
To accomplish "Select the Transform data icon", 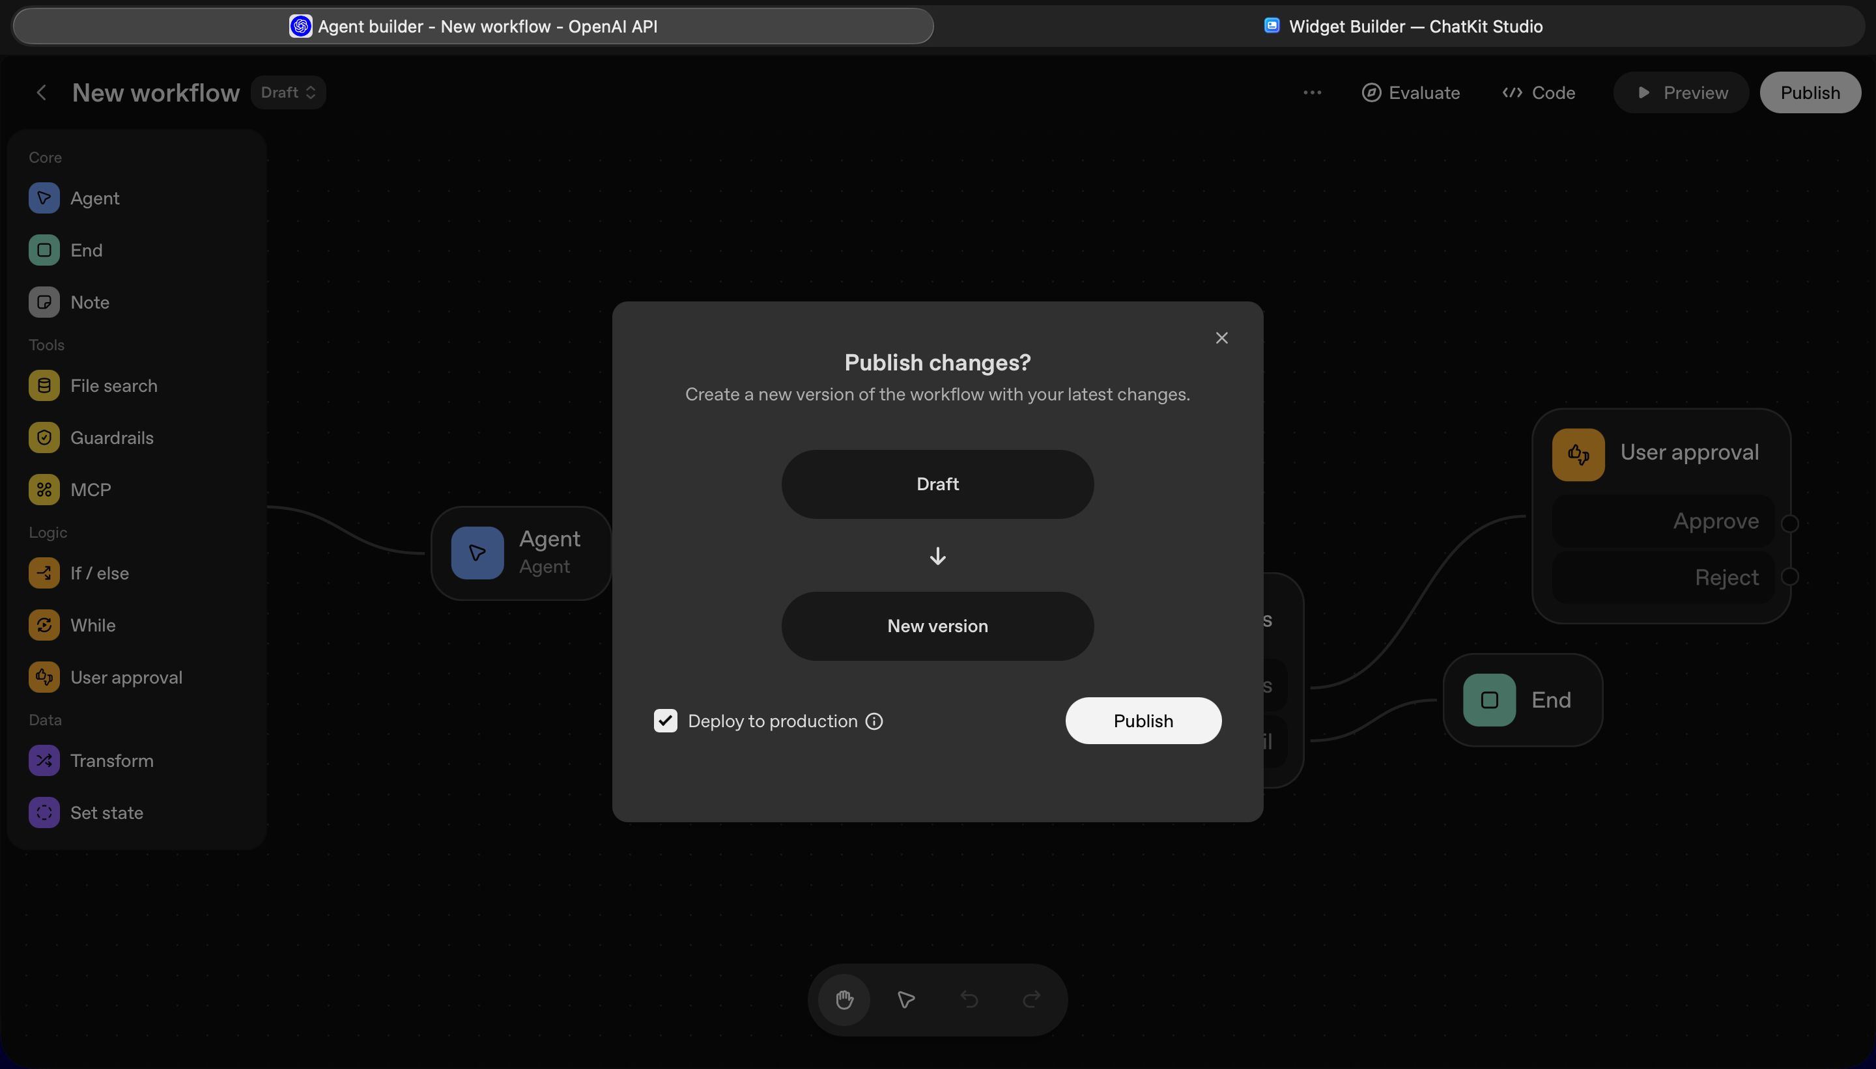I will [x=44, y=760].
